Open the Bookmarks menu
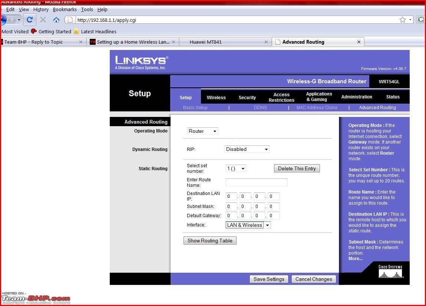 click(x=65, y=10)
